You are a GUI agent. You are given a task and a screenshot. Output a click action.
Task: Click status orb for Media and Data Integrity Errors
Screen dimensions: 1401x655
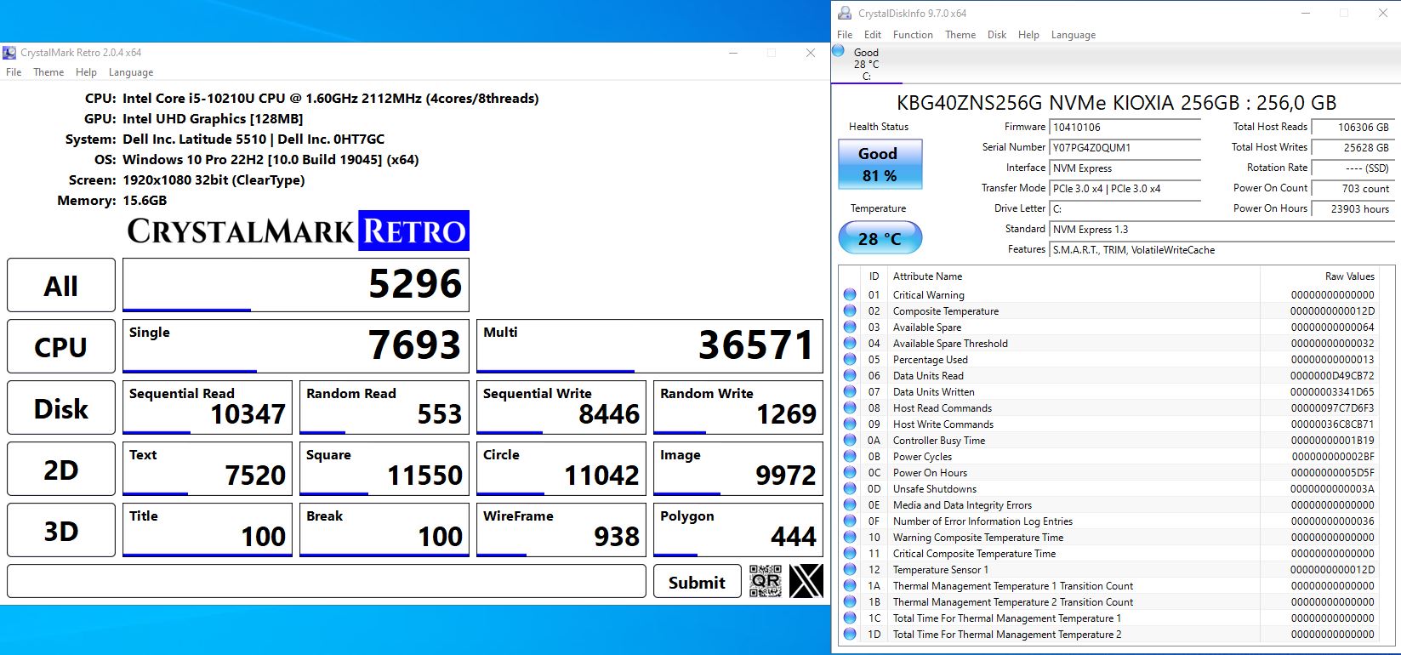tap(850, 504)
